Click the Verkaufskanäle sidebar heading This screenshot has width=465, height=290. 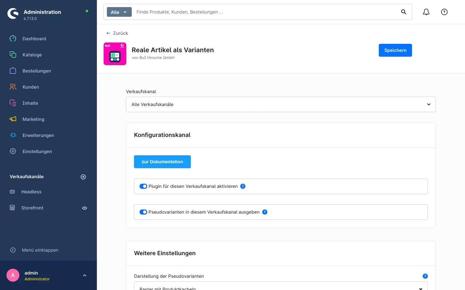click(26, 177)
